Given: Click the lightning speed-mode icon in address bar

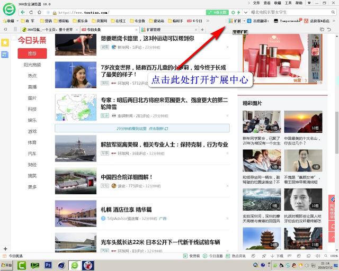Looking at the screenshot, I should 239,13.
